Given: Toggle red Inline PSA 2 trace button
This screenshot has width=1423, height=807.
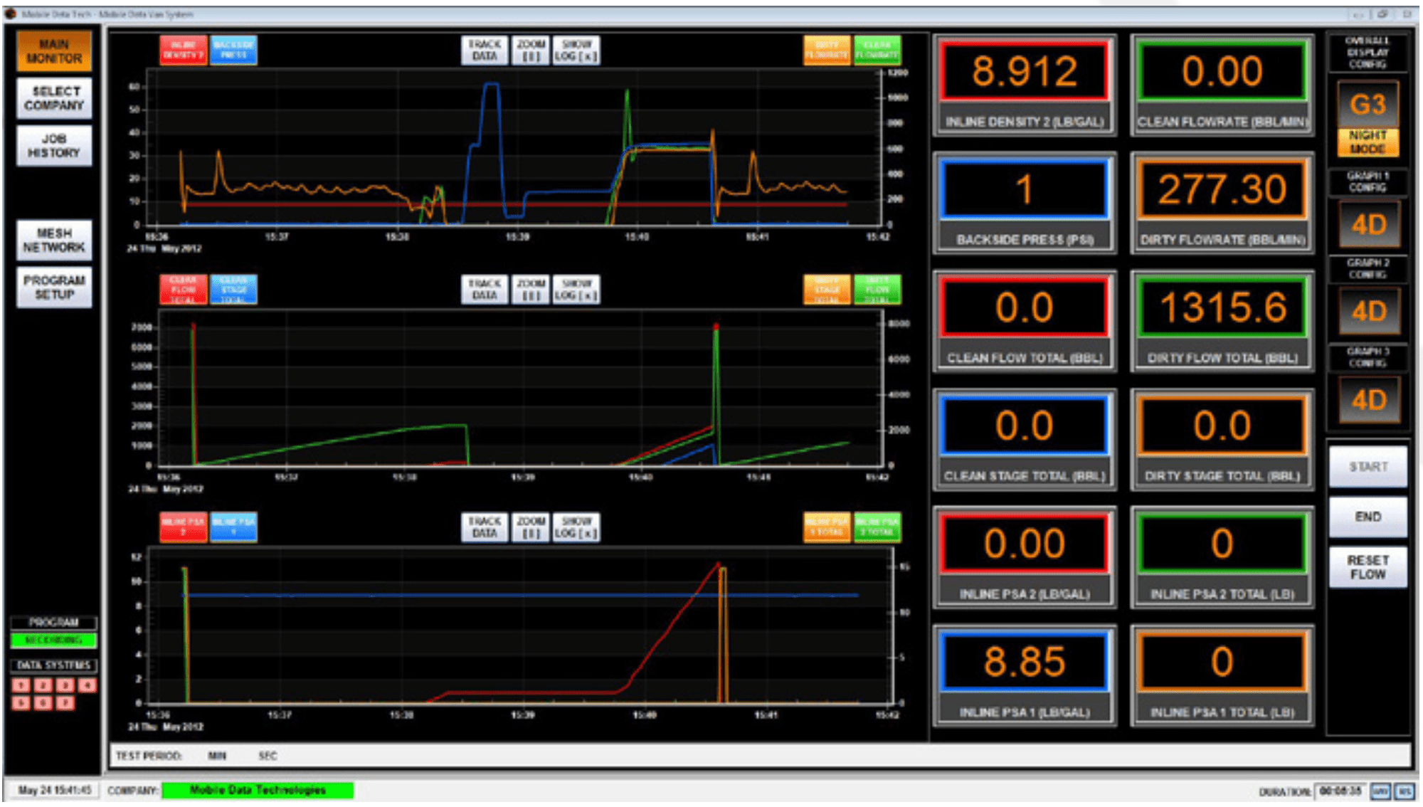Looking at the screenshot, I should [184, 527].
